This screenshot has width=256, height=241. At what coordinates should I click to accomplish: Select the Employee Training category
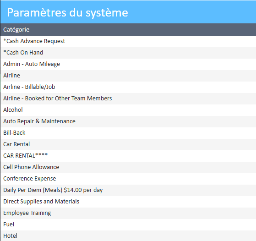point(128,213)
